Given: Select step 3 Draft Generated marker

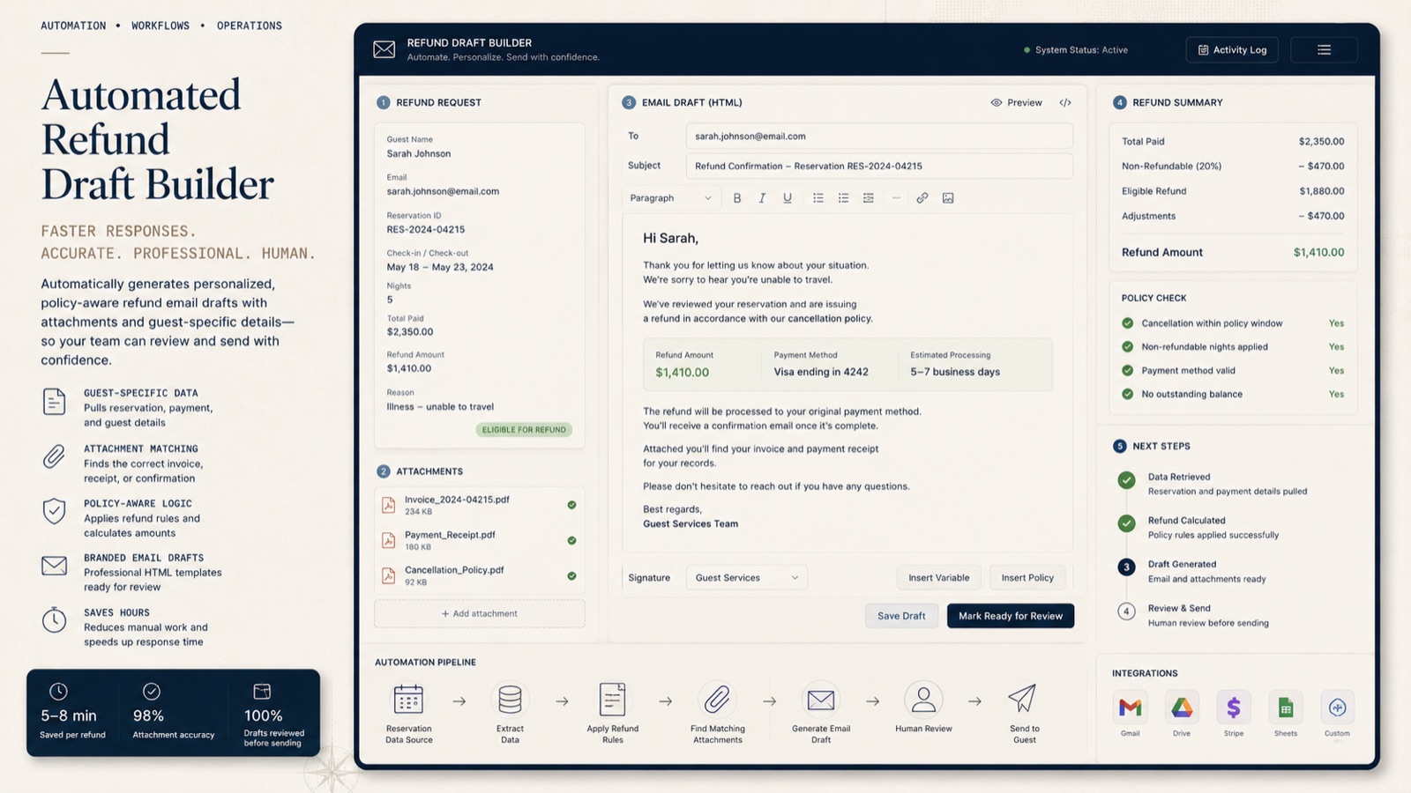Looking at the screenshot, I should 1126,567.
